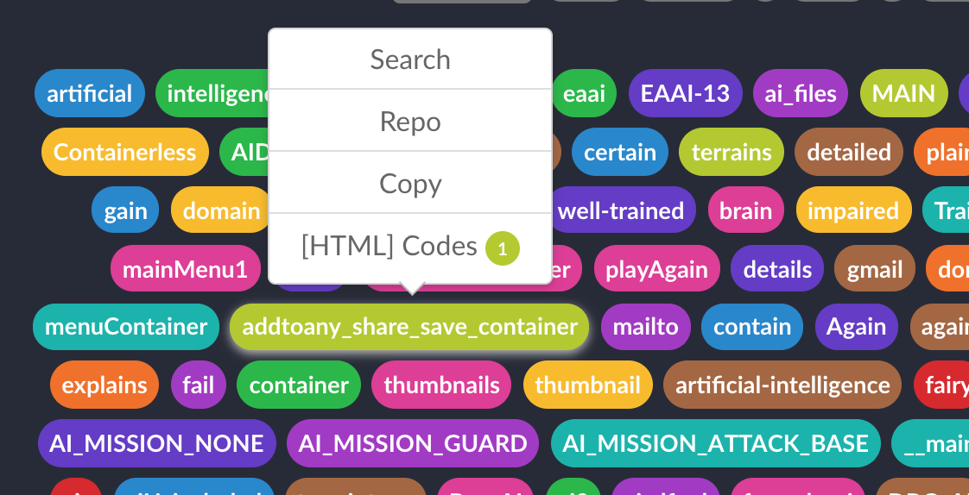Click the 'Containerless' tag

point(125,152)
